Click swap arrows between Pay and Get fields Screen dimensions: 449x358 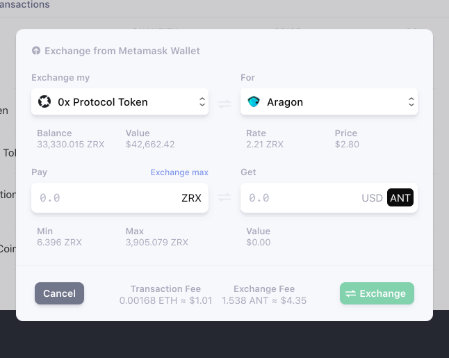tap(224, 197)
